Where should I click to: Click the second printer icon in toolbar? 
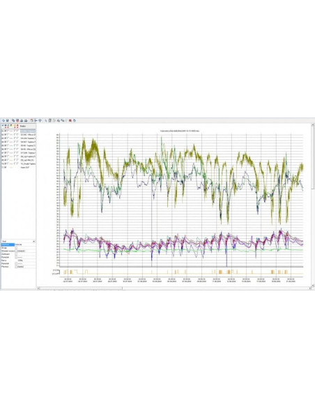coord(26,120)
